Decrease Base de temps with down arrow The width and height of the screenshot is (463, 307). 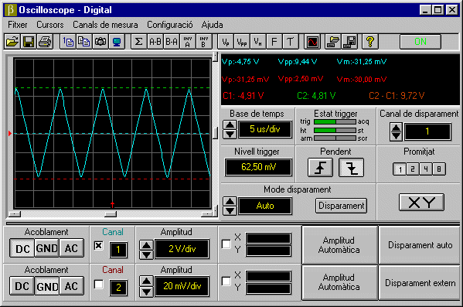(230, 134)
